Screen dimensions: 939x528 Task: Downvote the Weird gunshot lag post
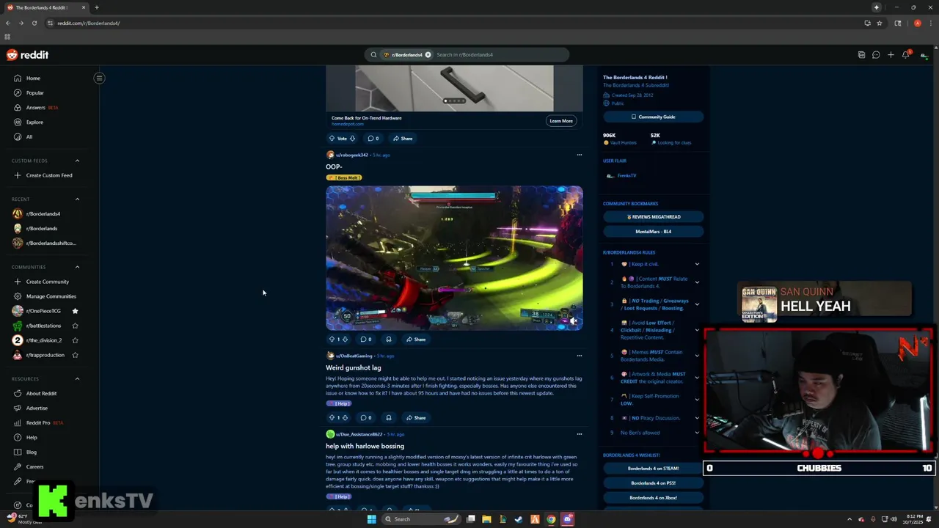345,418
